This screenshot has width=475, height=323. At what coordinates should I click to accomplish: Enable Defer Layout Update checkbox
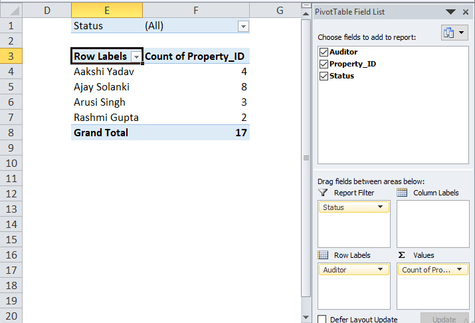[x=322, y=319]
